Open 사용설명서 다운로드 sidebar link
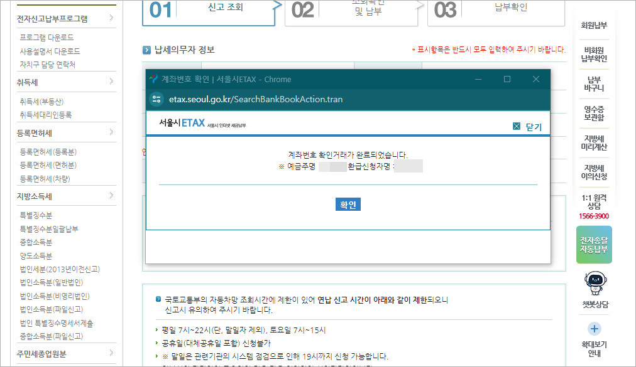636x367 pixels. 50,51
